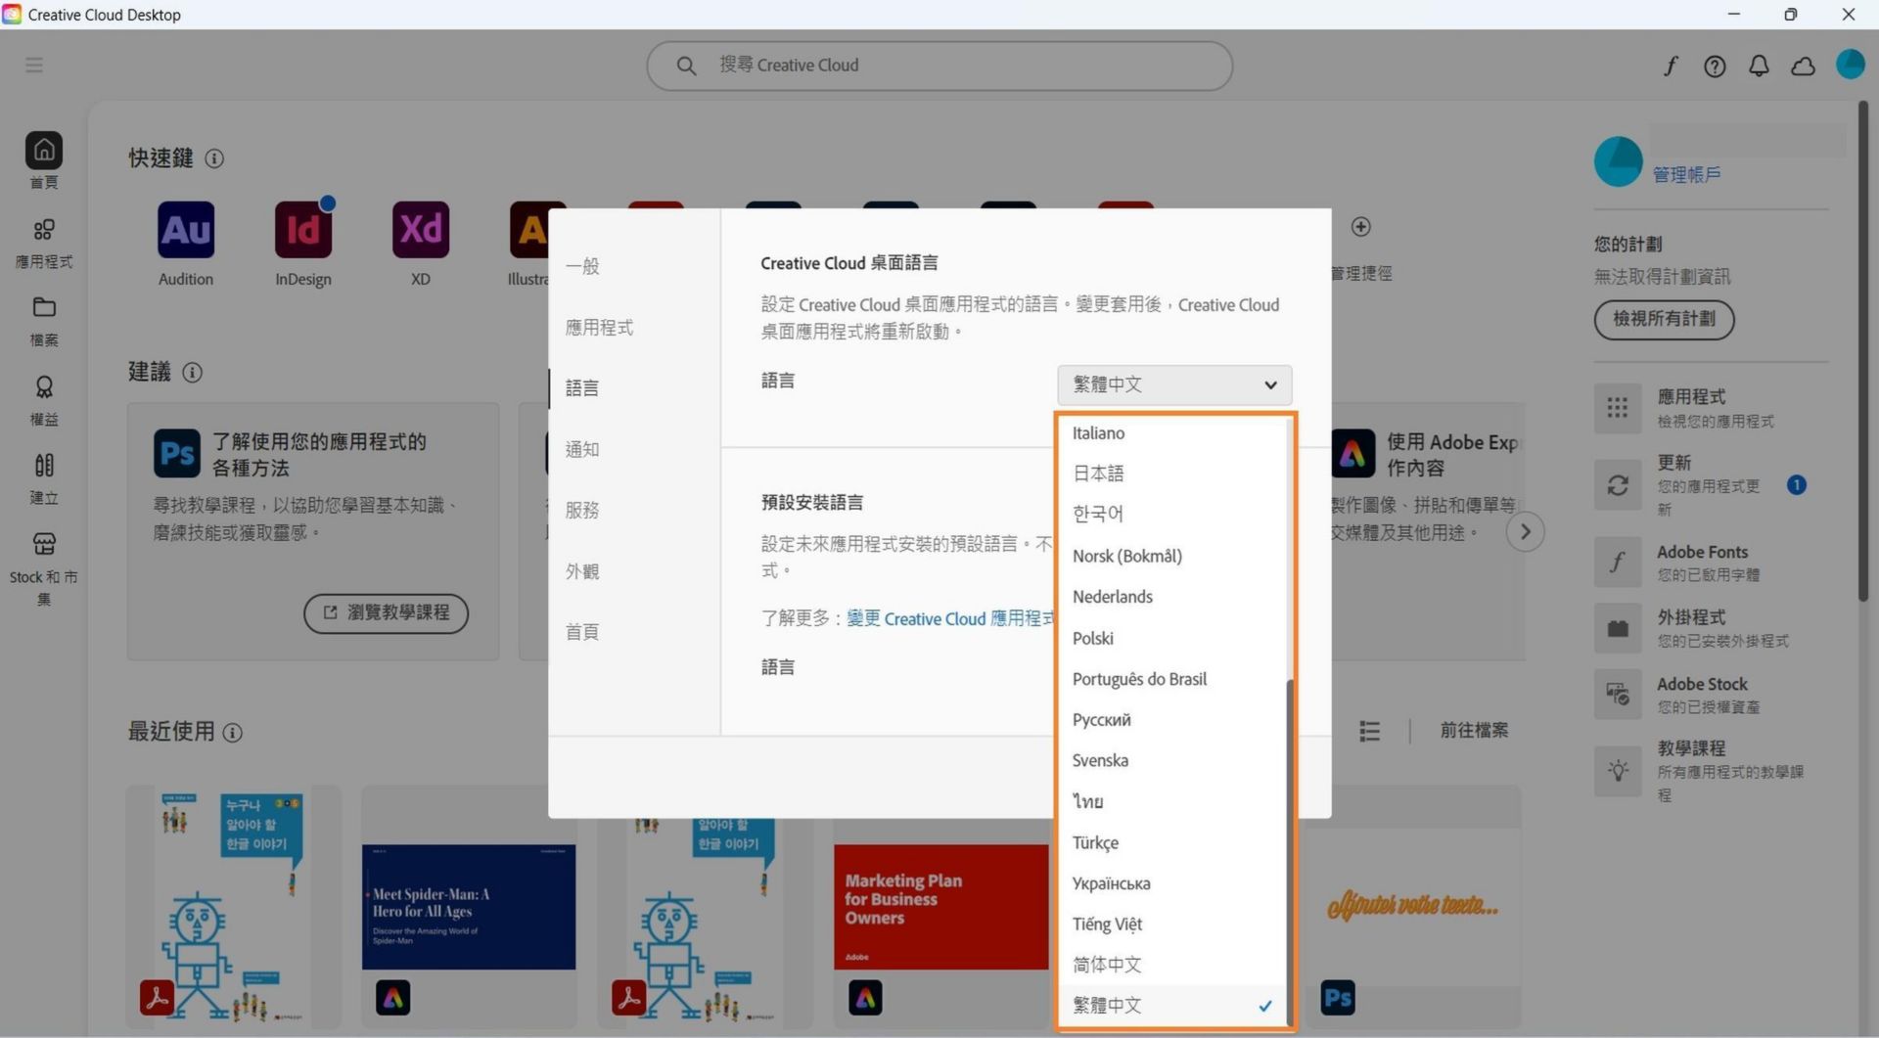
Task: Open Stock 和市集 in left sidebar
Action: click(x=44, y=568)
